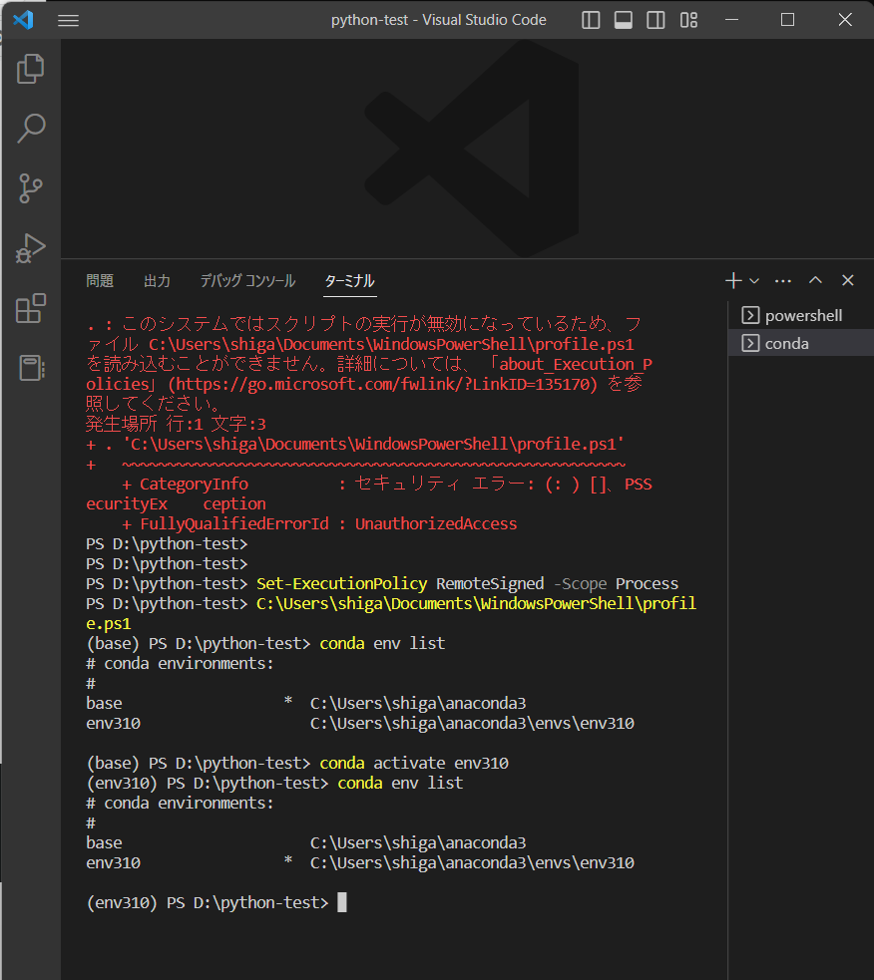
Task: Click the Visual Studio Code logo
Action: coord(22,20)
